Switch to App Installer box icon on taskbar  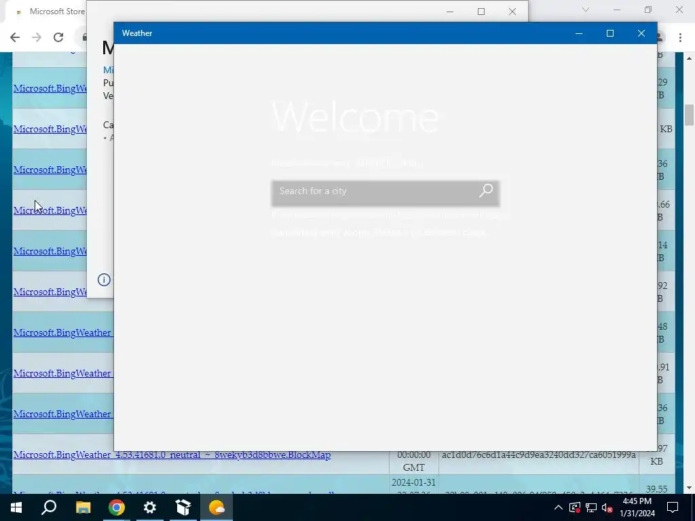183,507
